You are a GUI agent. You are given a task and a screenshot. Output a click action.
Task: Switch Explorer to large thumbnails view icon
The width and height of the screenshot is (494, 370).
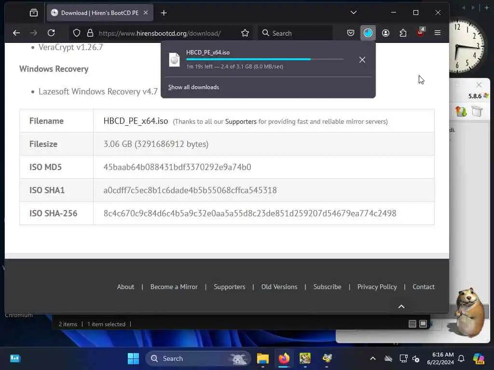(423, 324)
